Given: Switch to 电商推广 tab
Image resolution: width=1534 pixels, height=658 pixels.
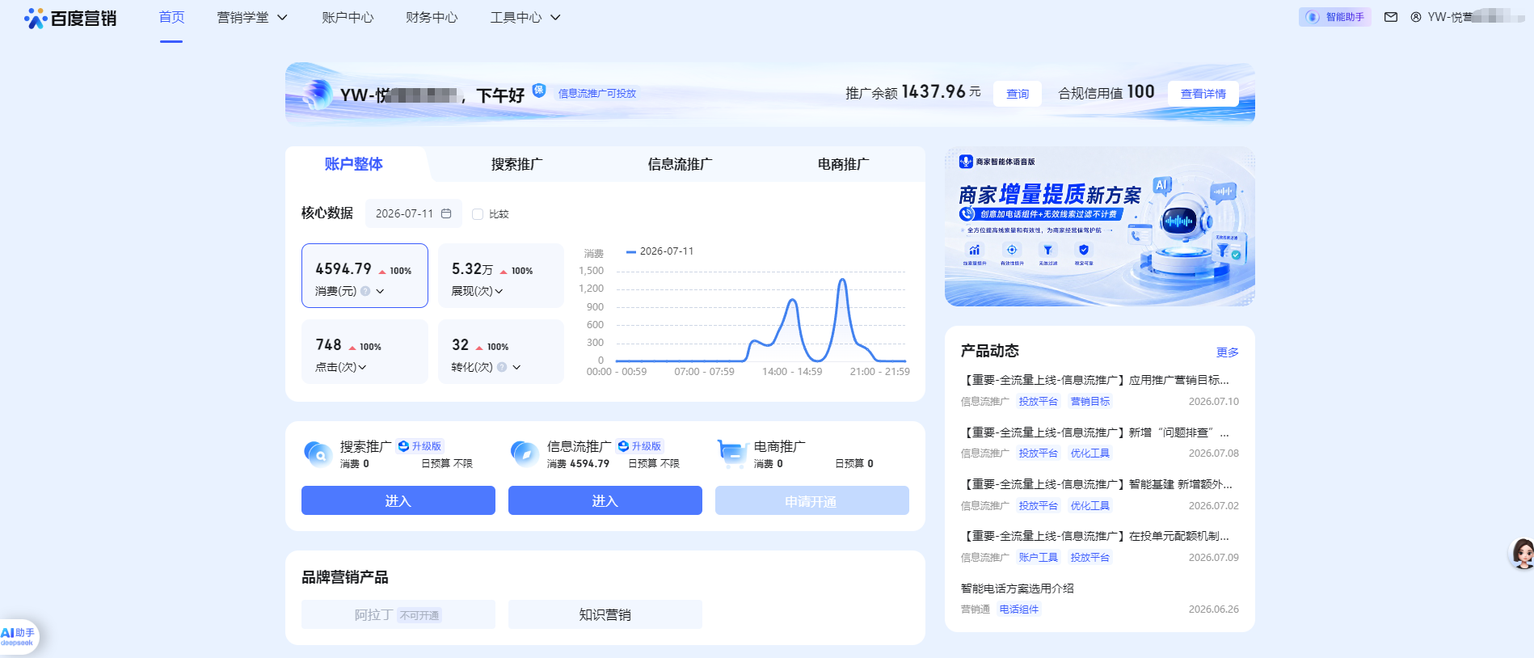Looking at the screenshot, I should click(x=844, y=164).
